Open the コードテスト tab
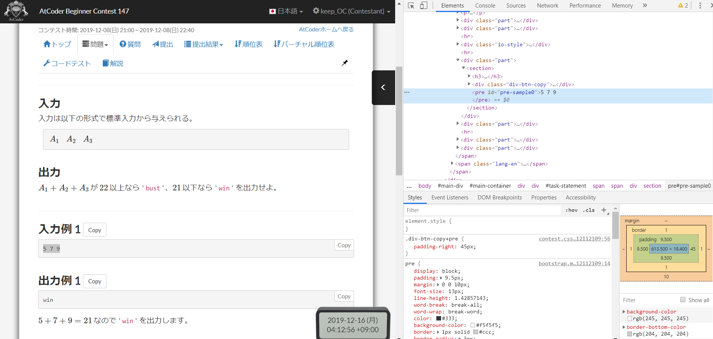The width and height of the screenshot is (713, 339). [x=67, y=64]
